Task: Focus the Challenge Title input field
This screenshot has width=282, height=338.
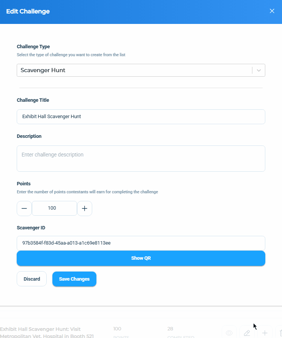Action: [141, 117]
